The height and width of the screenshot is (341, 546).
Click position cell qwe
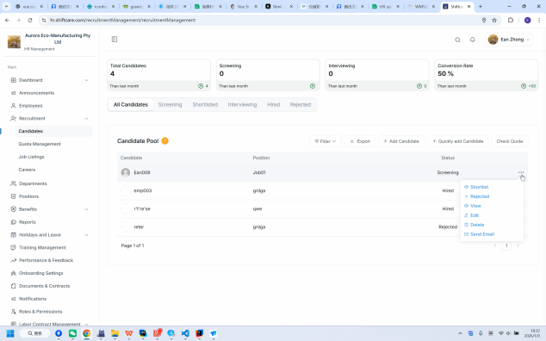click(257, 208)
